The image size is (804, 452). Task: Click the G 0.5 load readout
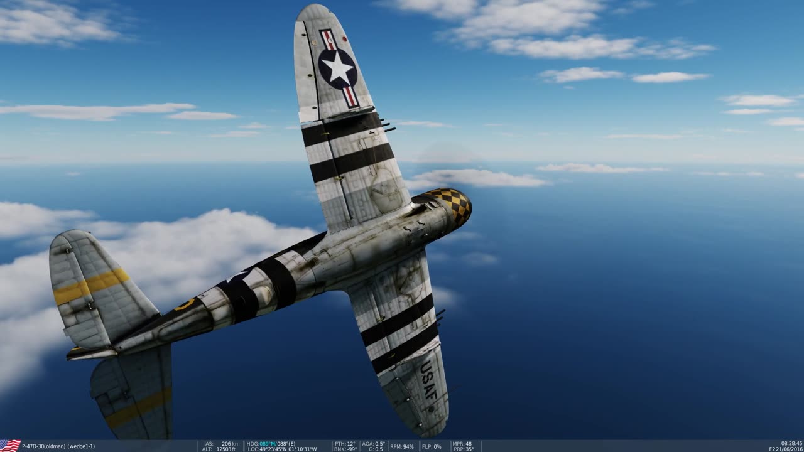pos(374,449)
